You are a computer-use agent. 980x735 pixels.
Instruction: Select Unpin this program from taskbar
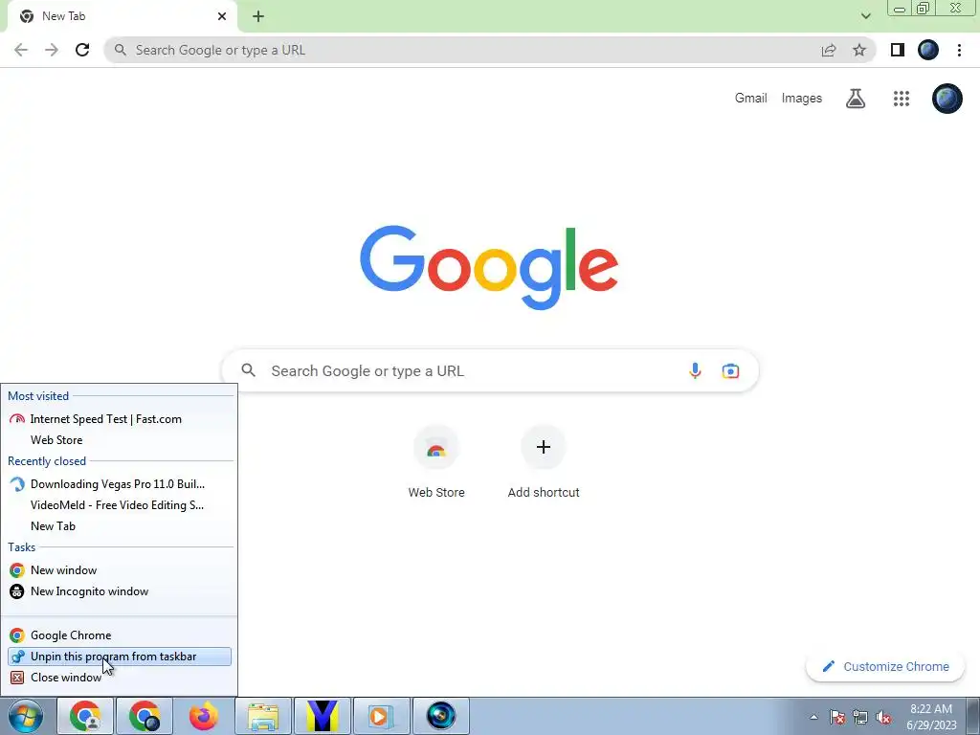pyautogui.click(x=120, y=657)
